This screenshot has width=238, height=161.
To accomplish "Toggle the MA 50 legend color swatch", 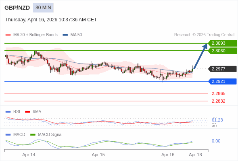I will click(x=65, y=35).
